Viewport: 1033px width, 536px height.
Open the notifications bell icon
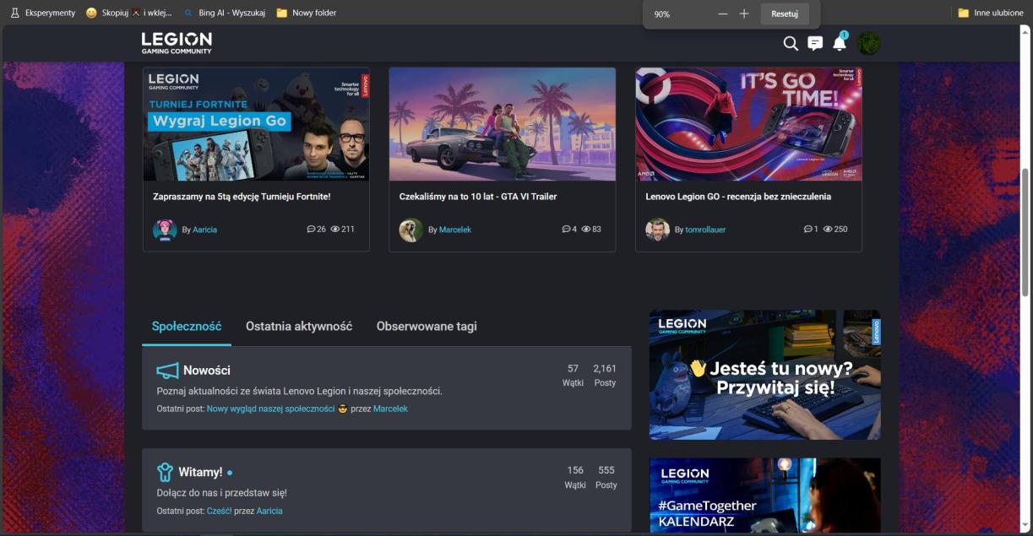click(839, 43)
